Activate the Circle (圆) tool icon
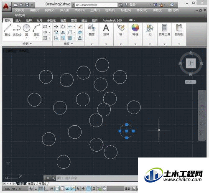 pos(26,28)
